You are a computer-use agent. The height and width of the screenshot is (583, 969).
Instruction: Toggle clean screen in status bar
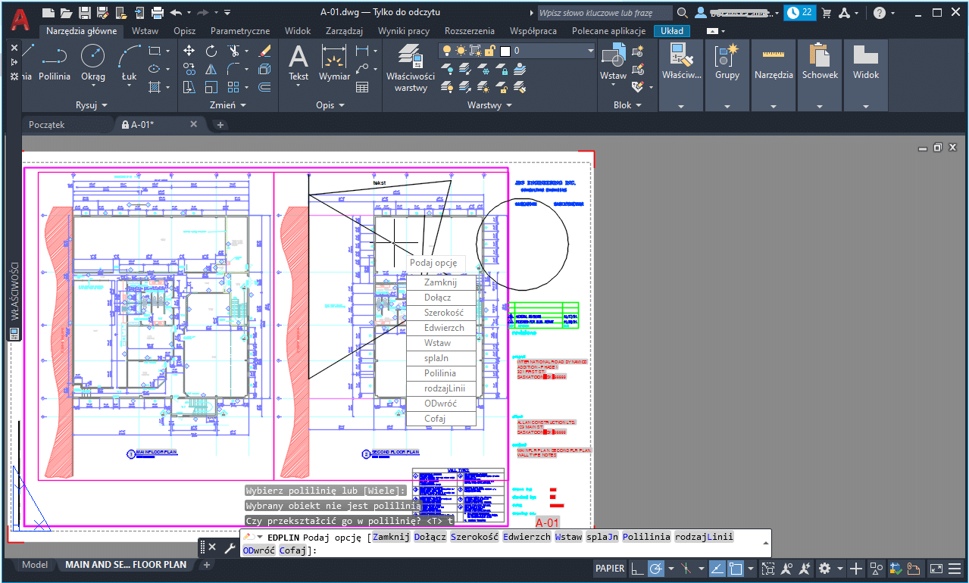pos(936,569)
